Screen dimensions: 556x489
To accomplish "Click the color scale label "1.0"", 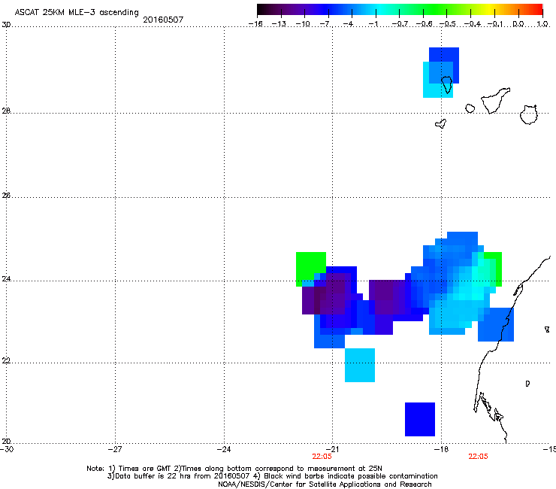I will (542, 24).
